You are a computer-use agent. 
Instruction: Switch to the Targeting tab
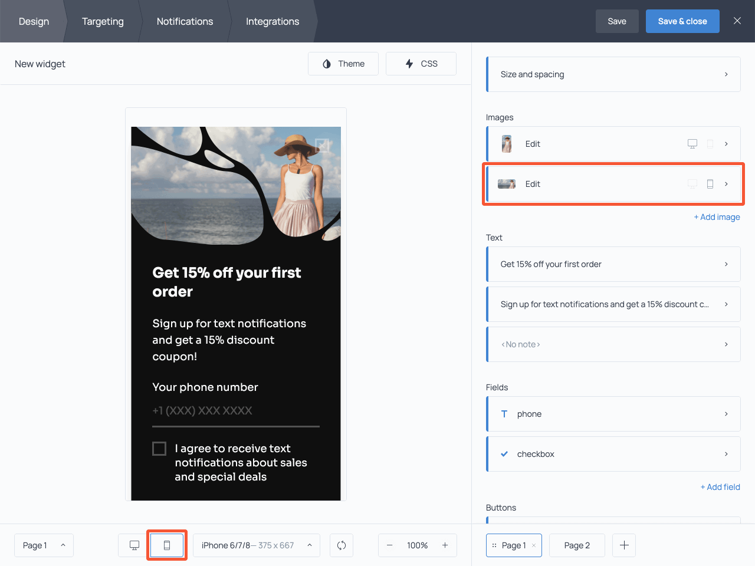(x=103, y=21)
